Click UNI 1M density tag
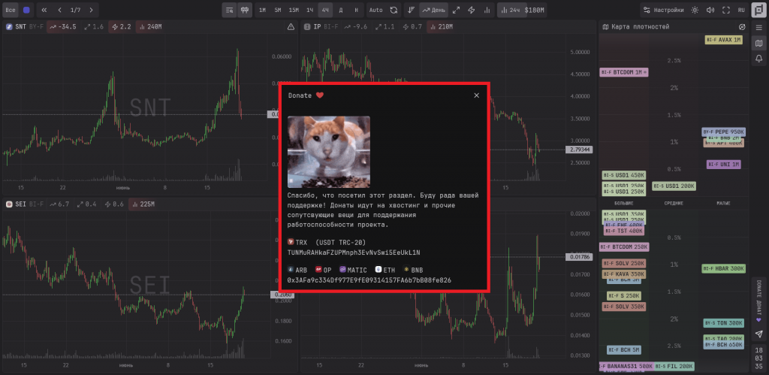 [723, 165]
